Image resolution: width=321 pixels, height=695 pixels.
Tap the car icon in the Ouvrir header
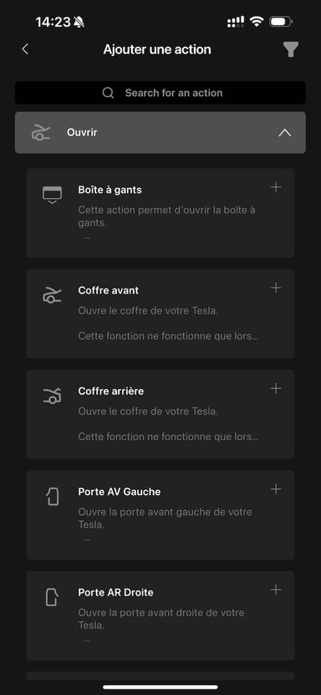point(41,132)
